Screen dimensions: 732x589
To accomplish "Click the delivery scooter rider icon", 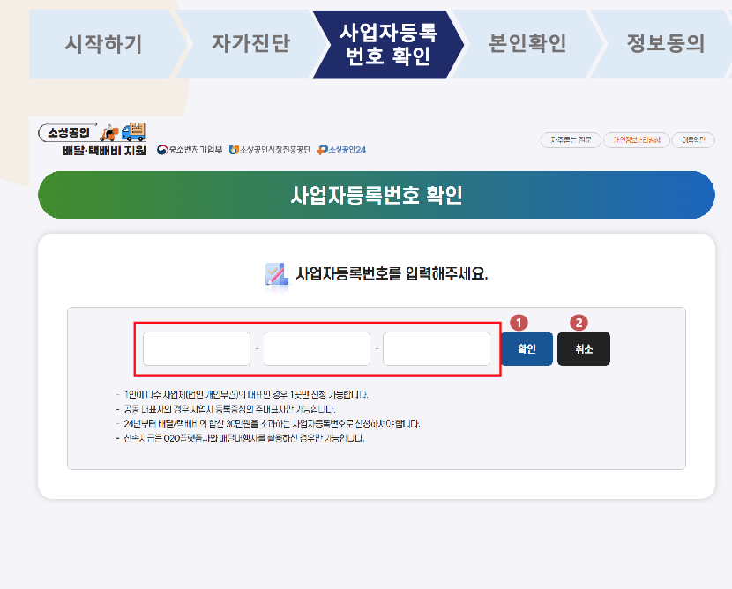I will click(109, 132).
